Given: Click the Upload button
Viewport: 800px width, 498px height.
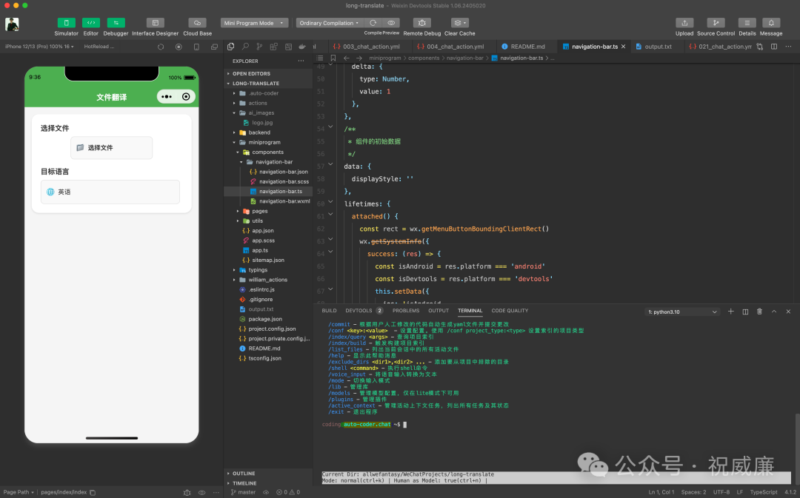Looking at the screenshot, I should (x=684, y=23).
